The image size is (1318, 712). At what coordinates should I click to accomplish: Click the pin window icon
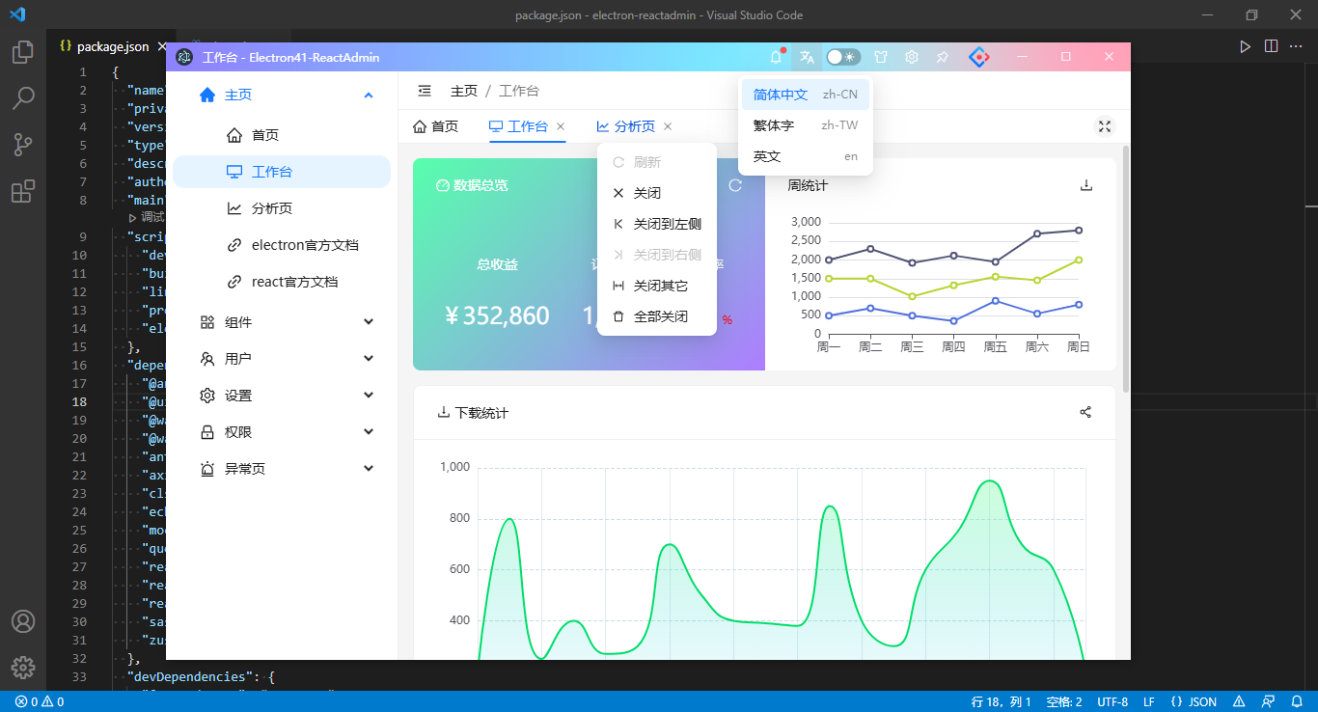click(942, 57)
